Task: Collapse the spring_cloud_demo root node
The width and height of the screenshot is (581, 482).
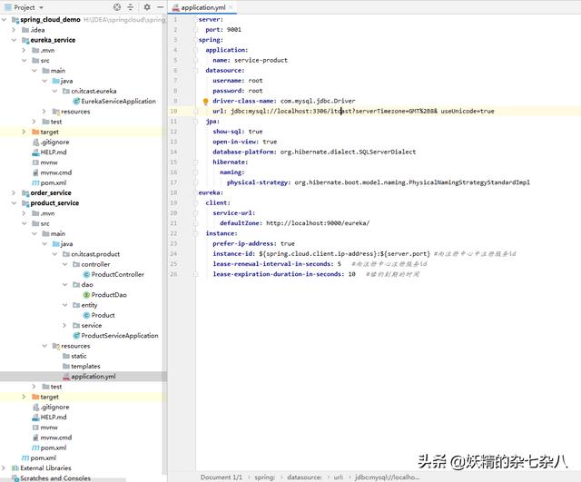Action: (x=4, y=19)
